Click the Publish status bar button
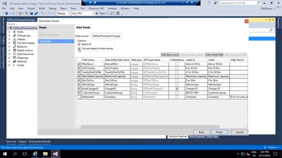 [272, 147]
